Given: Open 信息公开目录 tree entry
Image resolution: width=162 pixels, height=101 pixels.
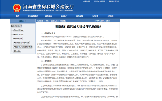Looking at the screenshot, I should (x=18, y=34).
